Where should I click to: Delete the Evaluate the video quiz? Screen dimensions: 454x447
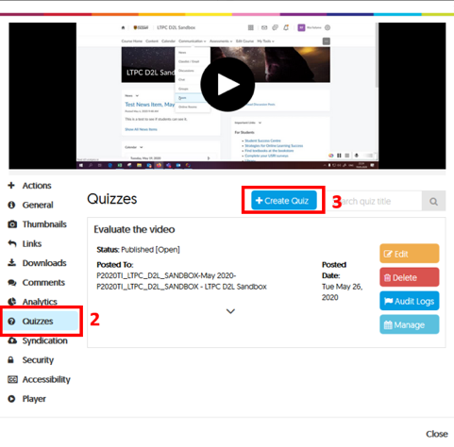click(410, 277)
